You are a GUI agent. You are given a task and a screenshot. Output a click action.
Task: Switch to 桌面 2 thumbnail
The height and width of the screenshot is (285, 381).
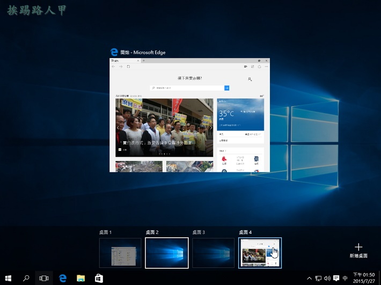(167, 253)
